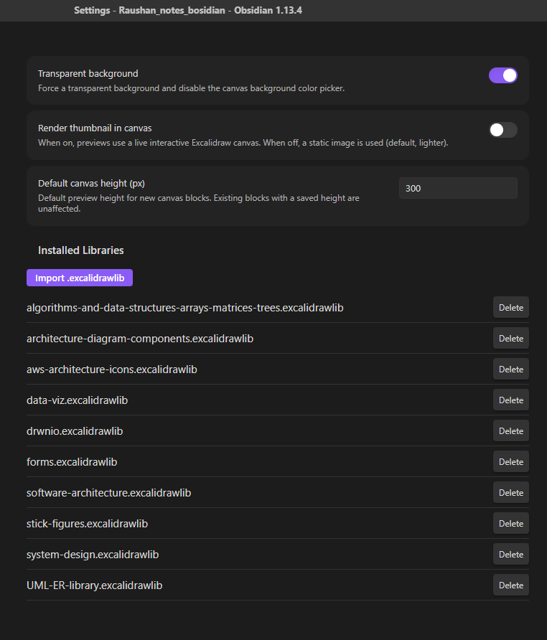Viewport: 547px width, 640px height.
Task: Delete aws-architecture-icons library
Action: click(510, 369)
